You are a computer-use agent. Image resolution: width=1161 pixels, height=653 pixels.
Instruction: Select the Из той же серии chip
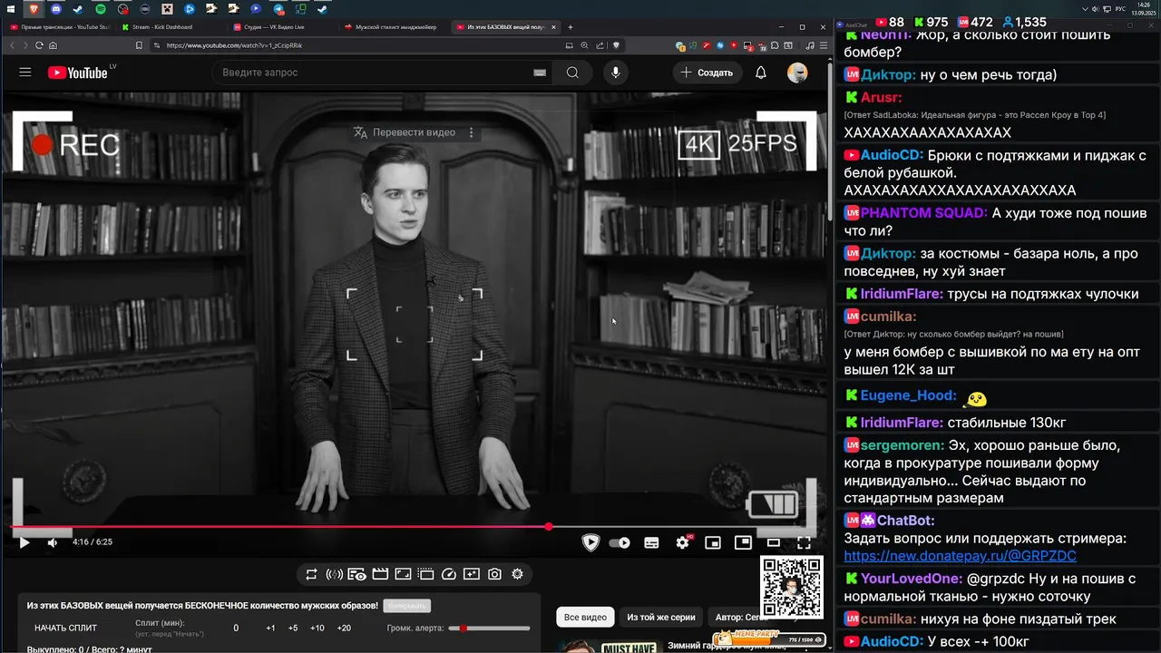click(661, 617)
